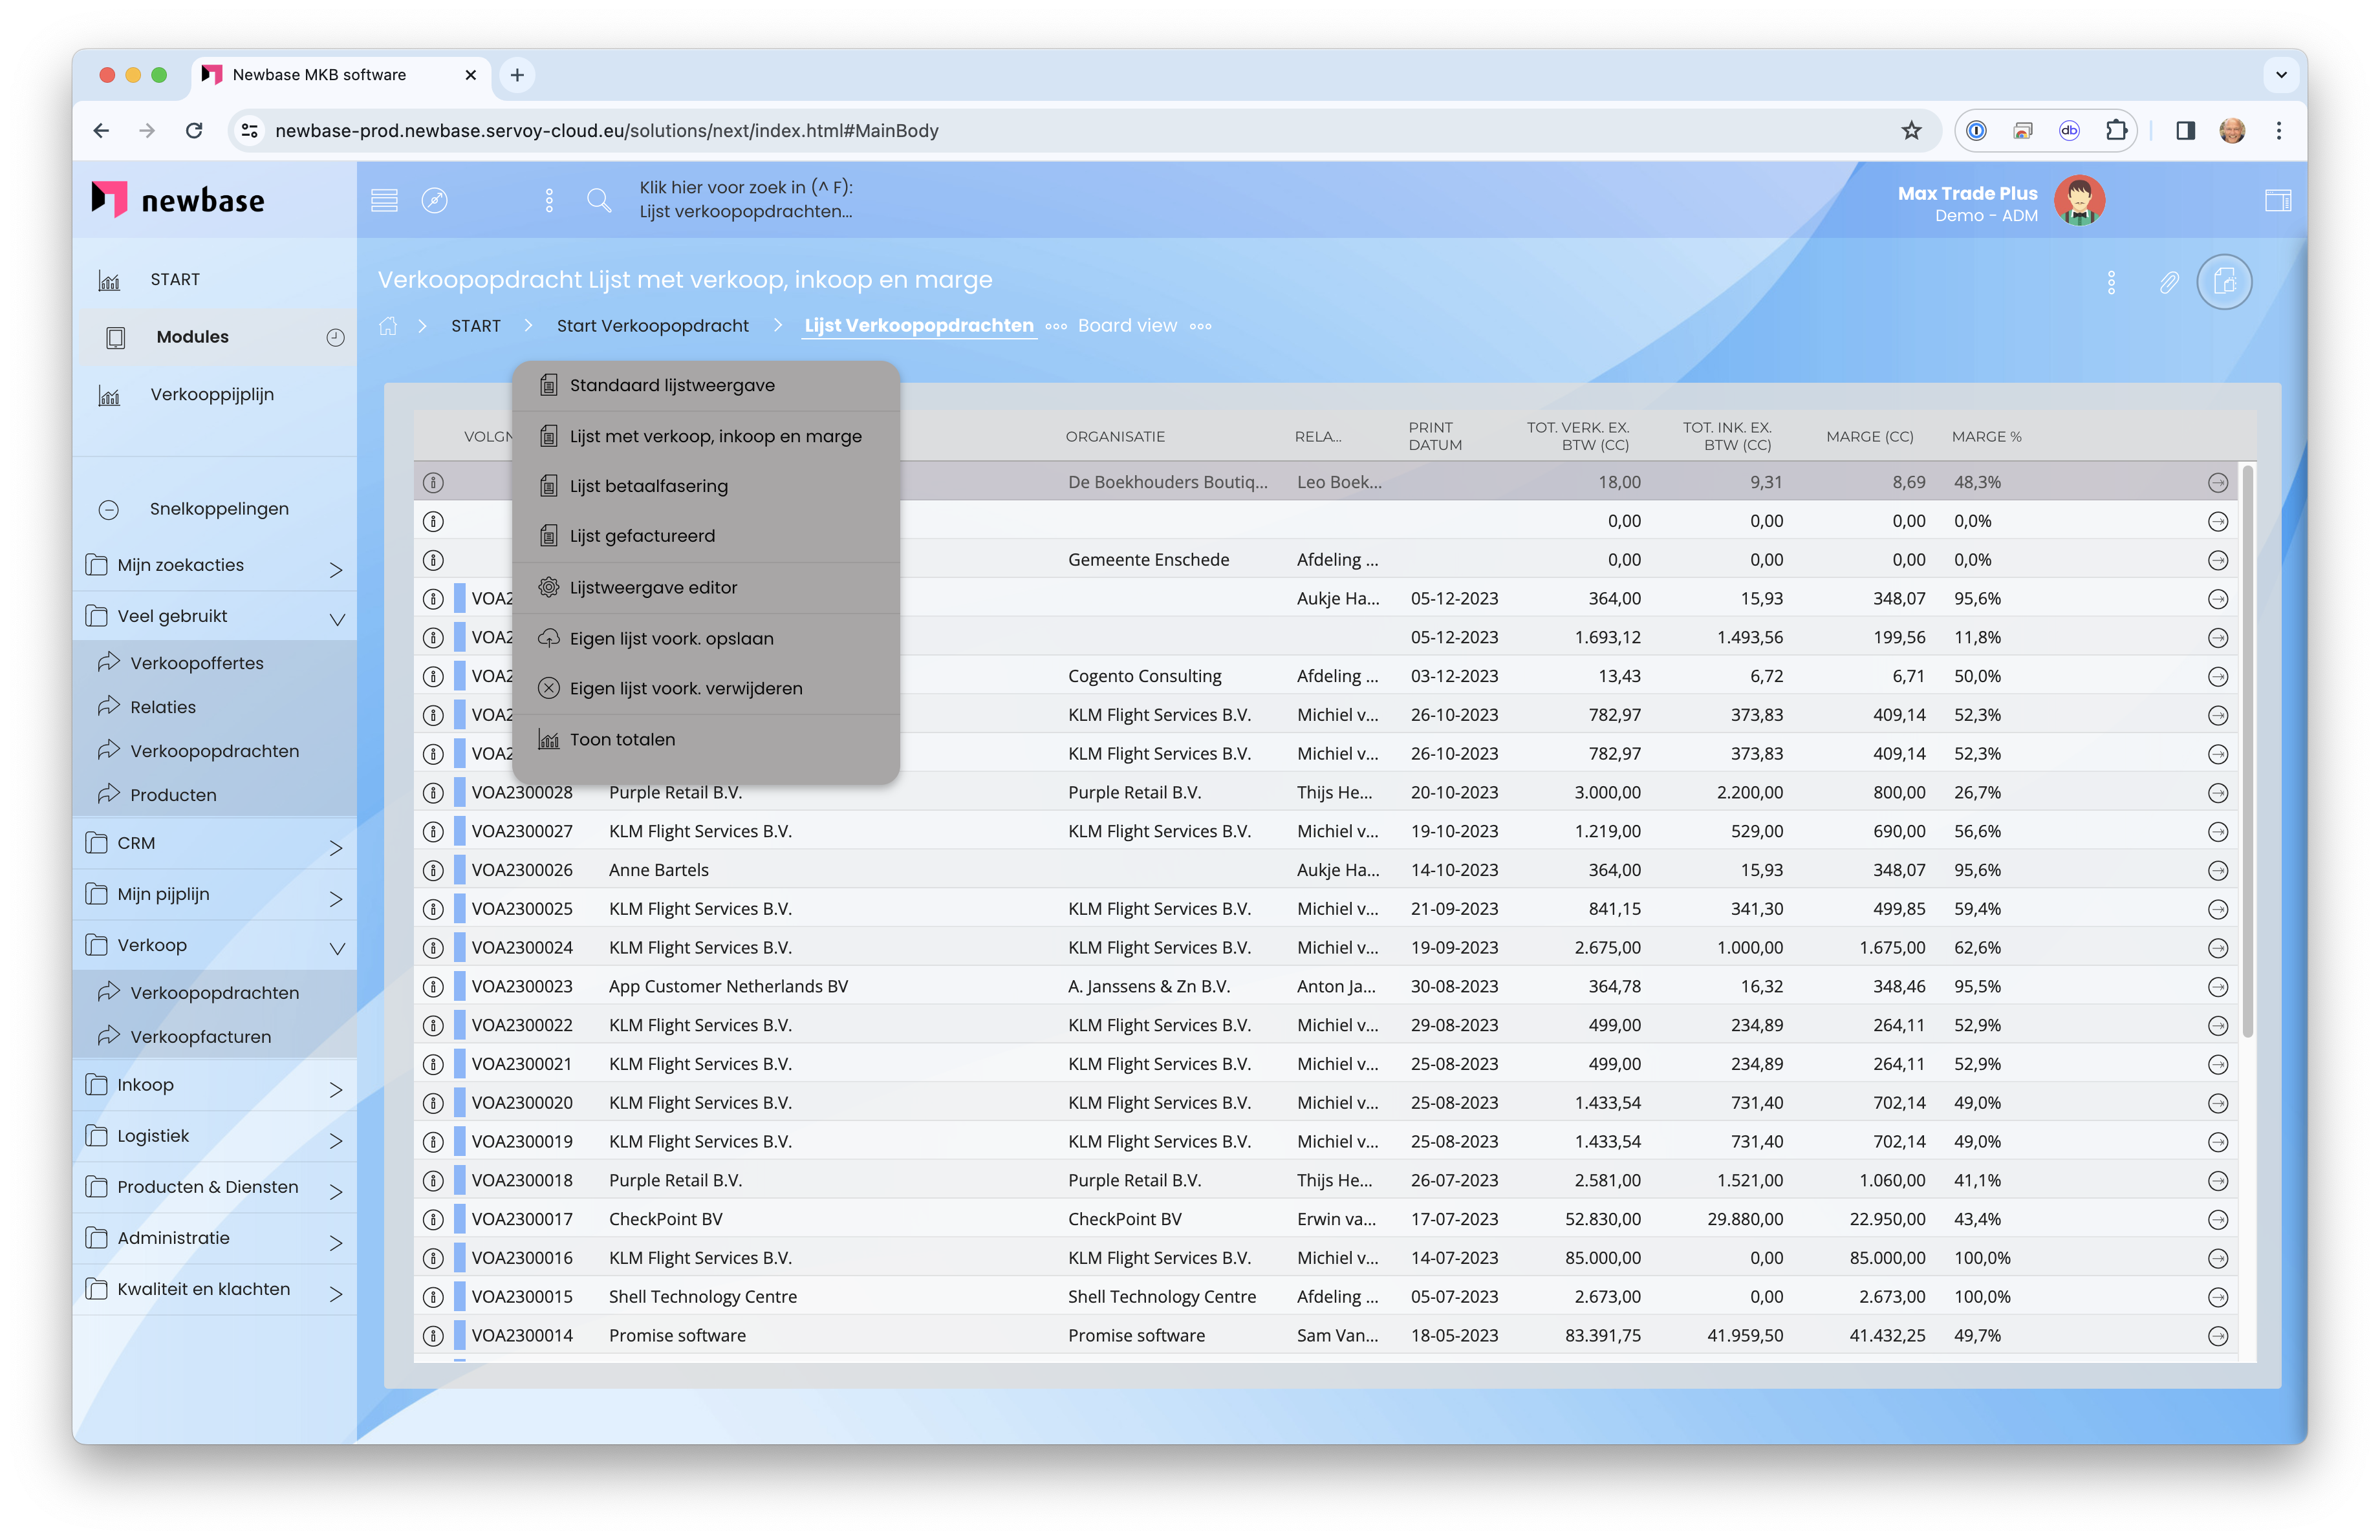
Task: Open the side panel layout icon
Action: [x=2278, y=201]
